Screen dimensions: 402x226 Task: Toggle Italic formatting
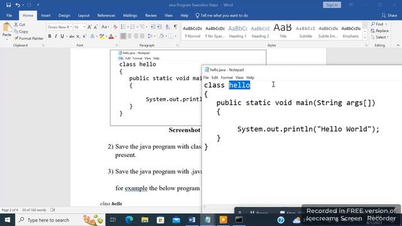pyautogui.click(x=56, y=36)
